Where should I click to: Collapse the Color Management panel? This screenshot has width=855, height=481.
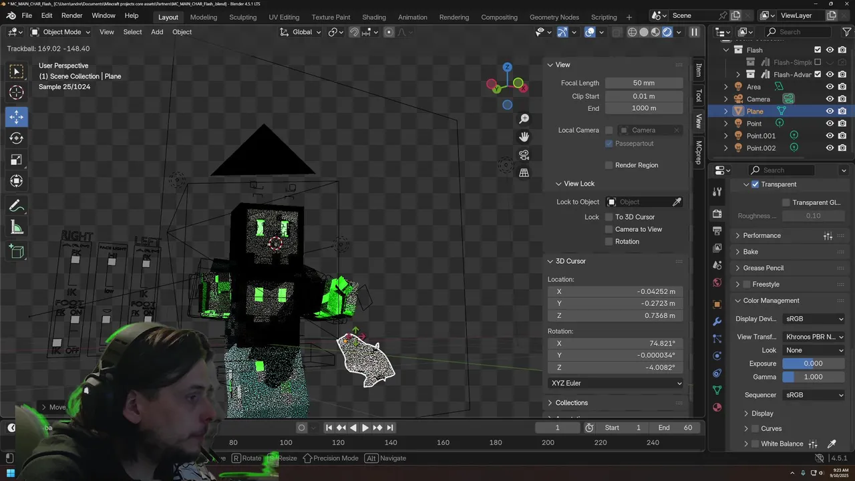click(x=770, y=301)
